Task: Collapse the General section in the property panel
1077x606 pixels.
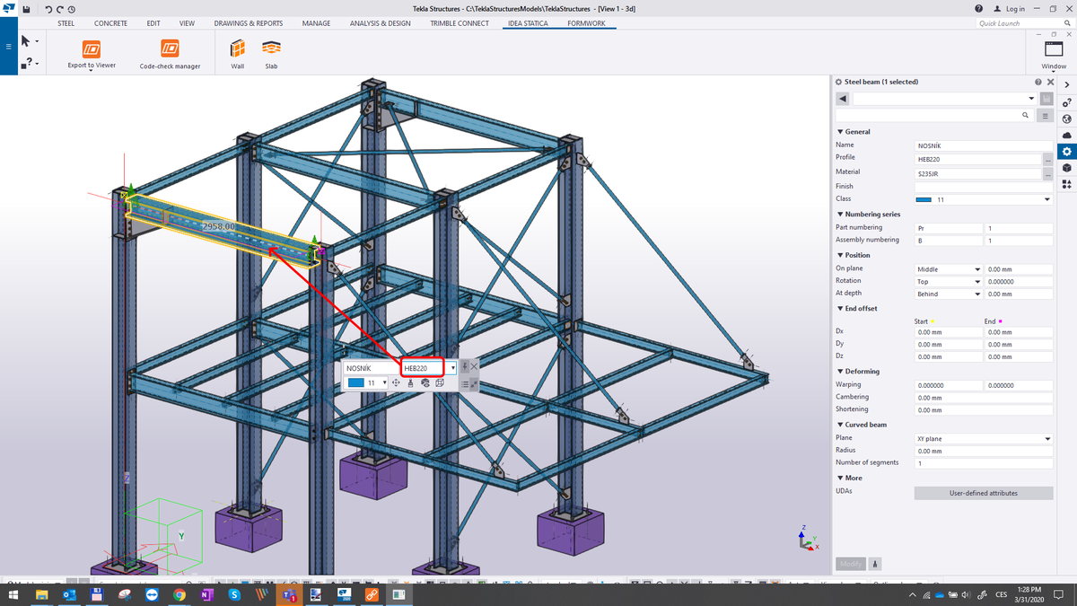Action: point(839,131)
